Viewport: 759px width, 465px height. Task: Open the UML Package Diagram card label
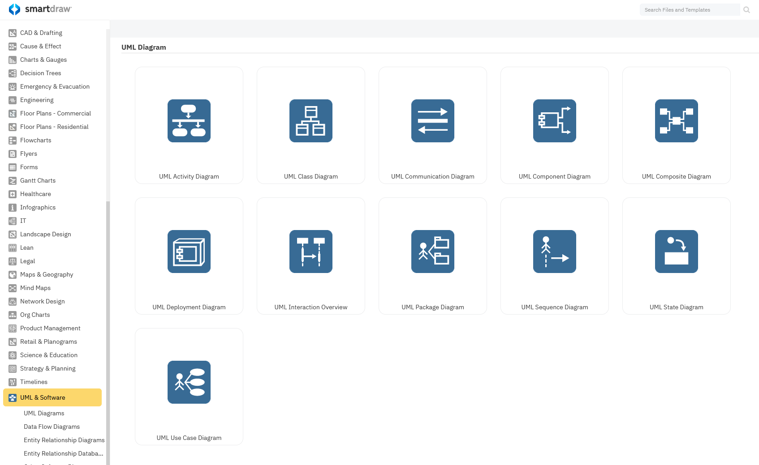click(x=432, y=307)
